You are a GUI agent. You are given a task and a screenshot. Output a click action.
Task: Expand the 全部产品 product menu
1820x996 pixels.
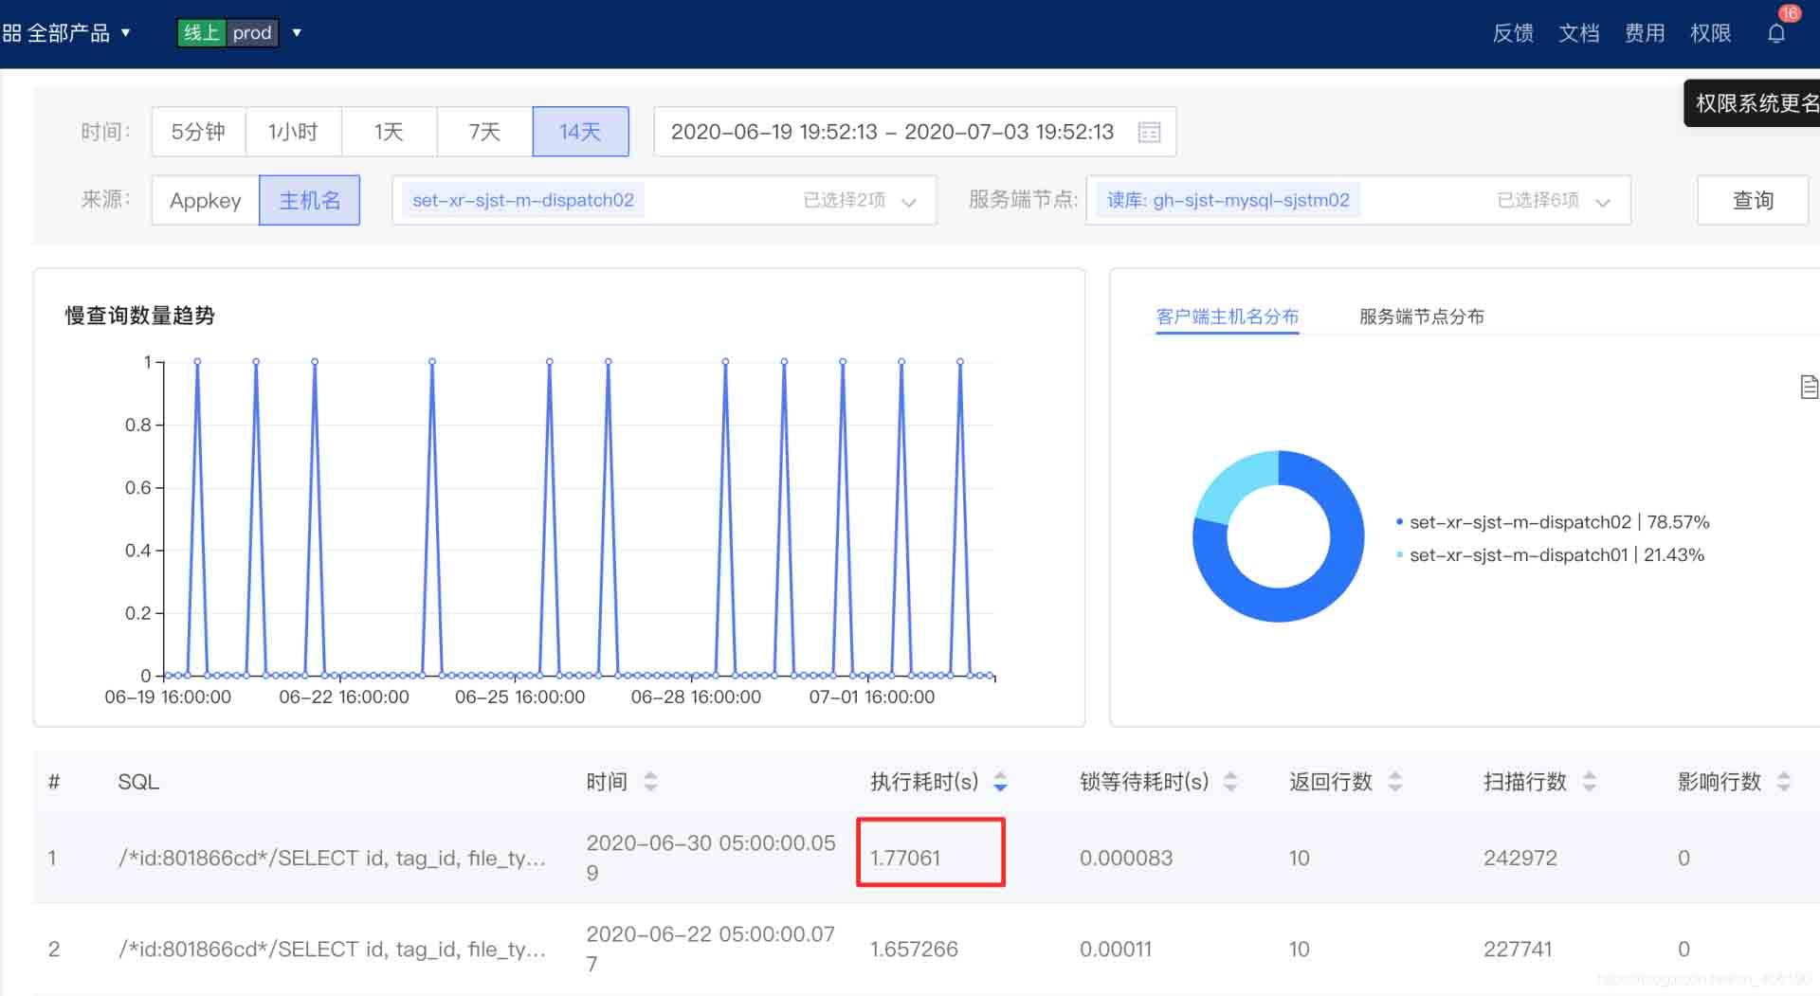coord(66,33)
